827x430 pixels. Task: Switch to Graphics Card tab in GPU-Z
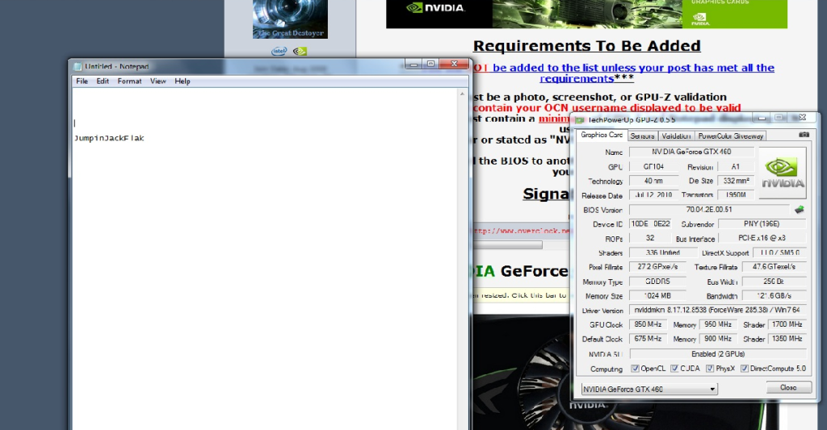pos(601,136)
